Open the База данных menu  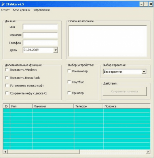pos(21,10)
